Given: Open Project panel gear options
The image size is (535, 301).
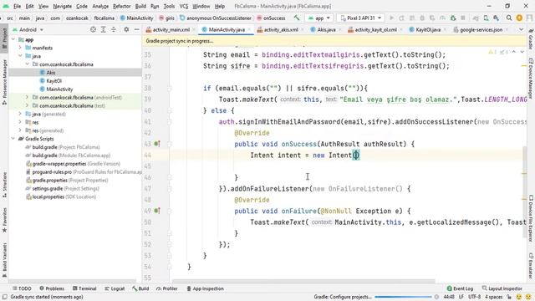Looking at the screenshot, I should point(126,30).
